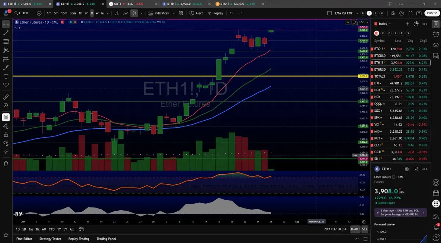Screen dimensions: 441x243
Task: Publish the chart idea
Action: 432,13
